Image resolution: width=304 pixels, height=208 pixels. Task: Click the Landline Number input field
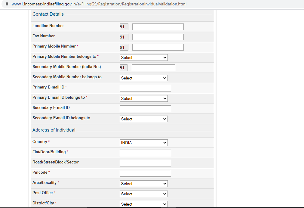pyautogui.click(x=158, y=27)
